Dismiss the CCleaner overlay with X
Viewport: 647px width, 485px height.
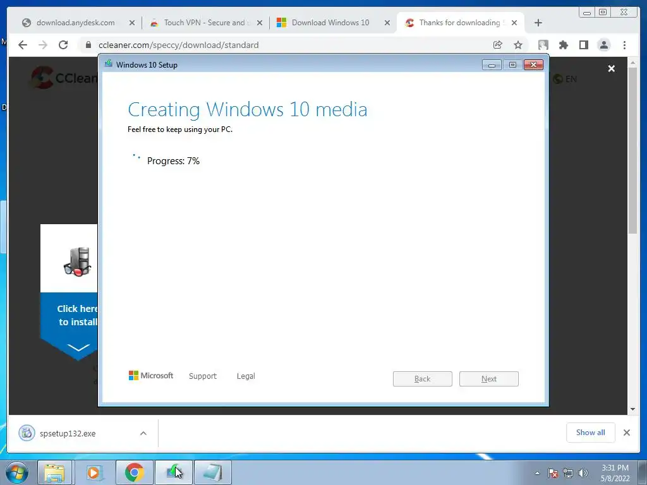pyautogui.click(x=612, y=68)
